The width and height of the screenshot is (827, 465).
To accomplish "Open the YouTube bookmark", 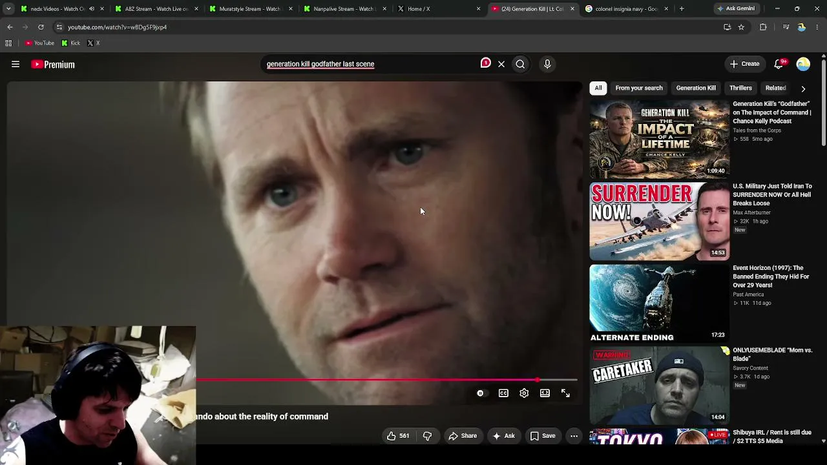I will tap(39, 43).
